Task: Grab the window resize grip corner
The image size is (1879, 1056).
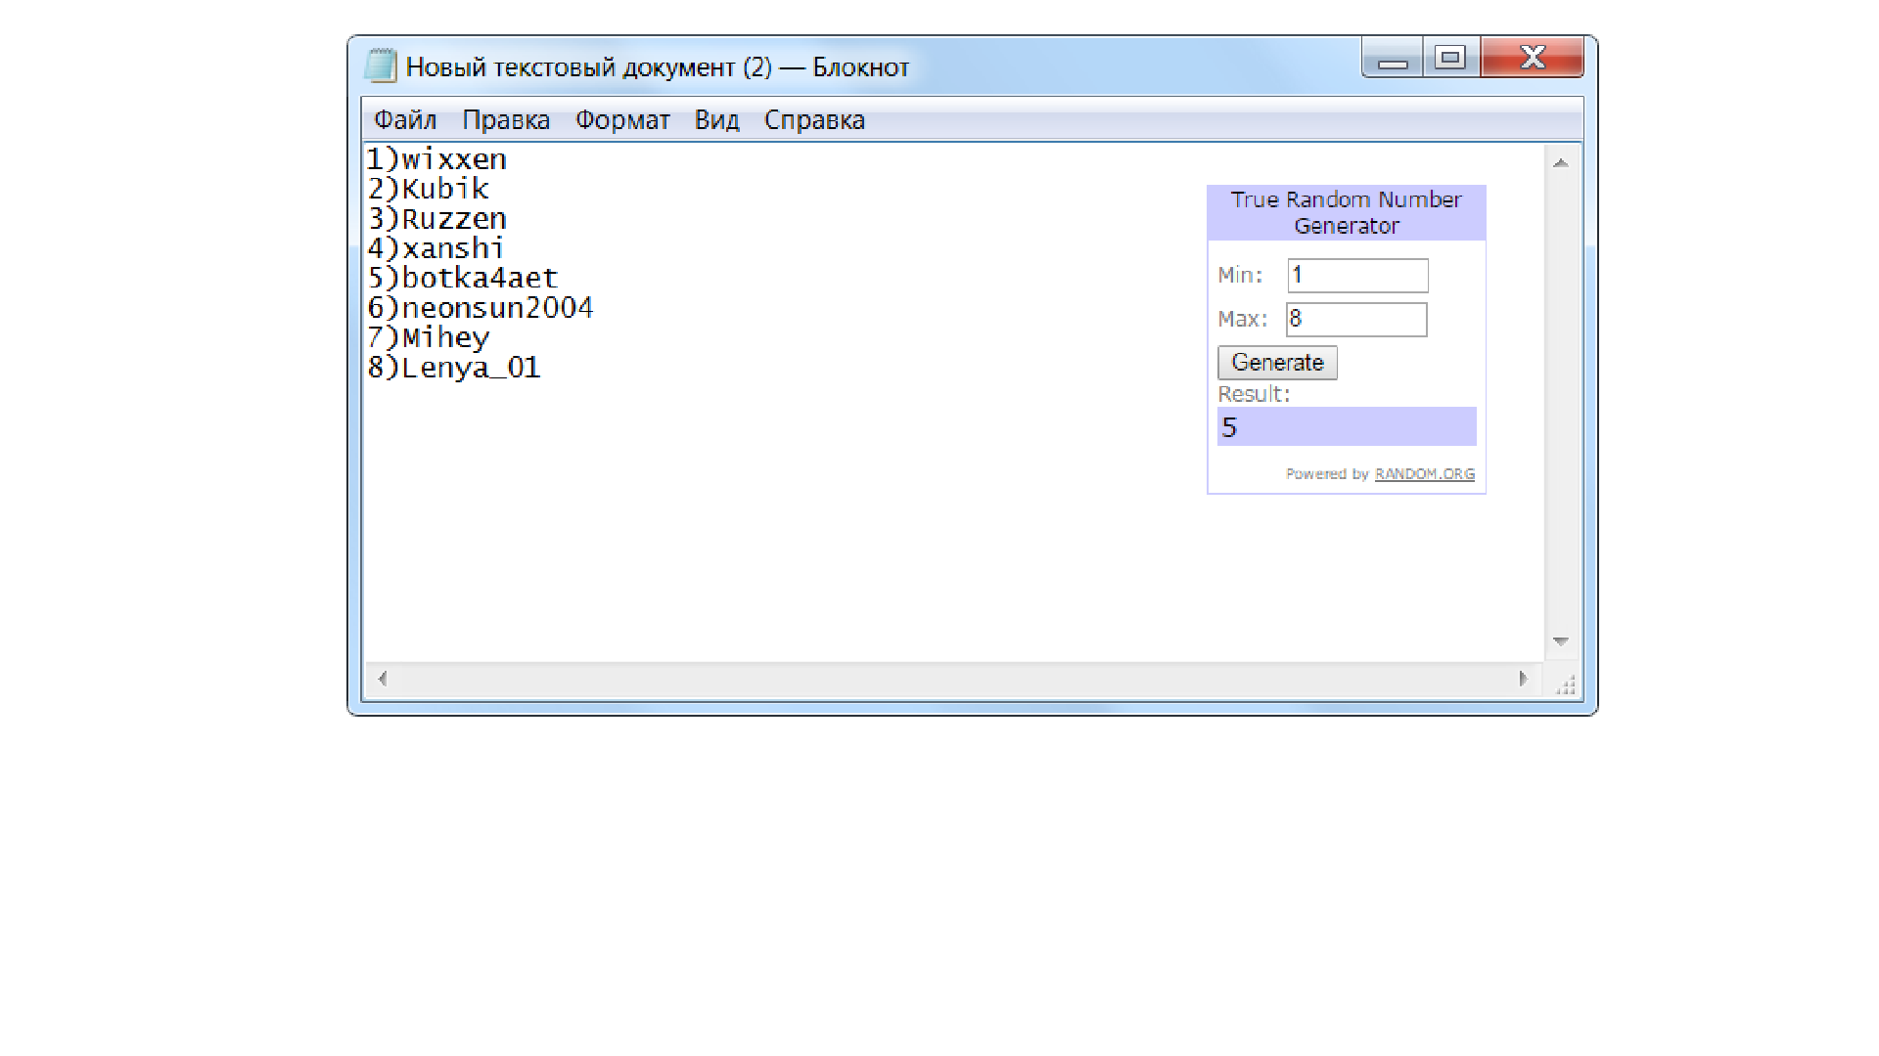Action: click(x=1565, y=684)
